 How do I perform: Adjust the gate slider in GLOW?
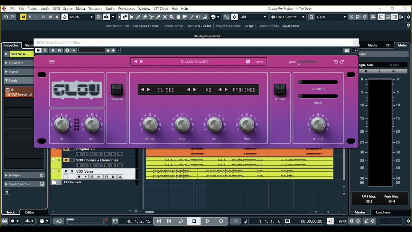(x=308, y=62)
